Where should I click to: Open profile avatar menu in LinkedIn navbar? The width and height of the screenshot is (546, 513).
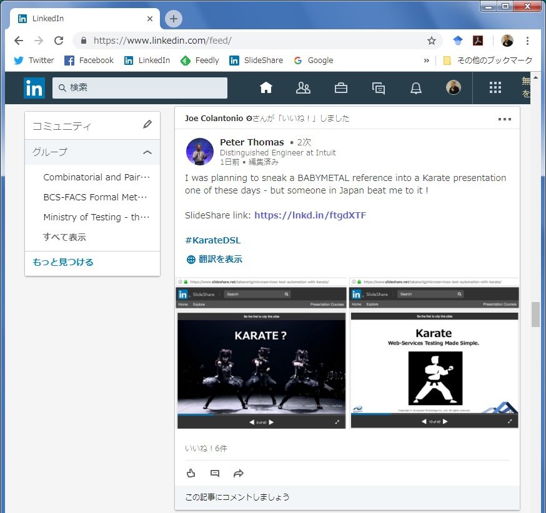pos(453,87)
